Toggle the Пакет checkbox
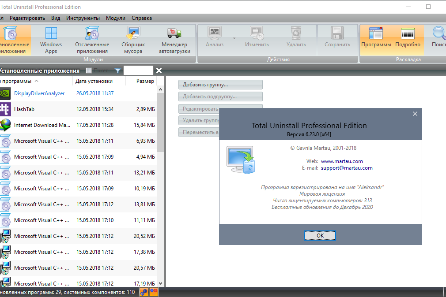 (89, 71)
